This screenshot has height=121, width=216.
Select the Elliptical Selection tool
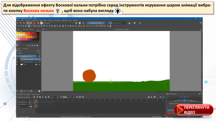pos(89,26)
